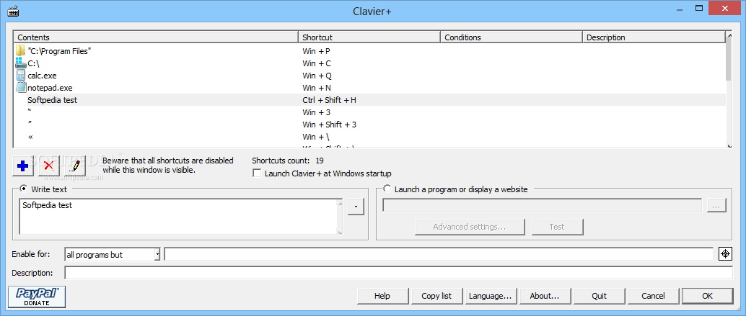Click the "Win + \" shortcut cell
This screenshot has width=746, height=316.
(x=315, y=137)
